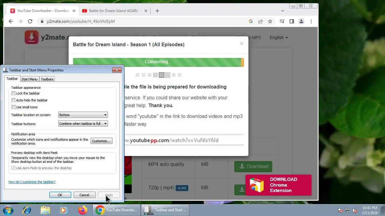The height and width of the screenshot is (216, 385).
Task: Click the Chrome tab search chevron
Action: (282, 11)
